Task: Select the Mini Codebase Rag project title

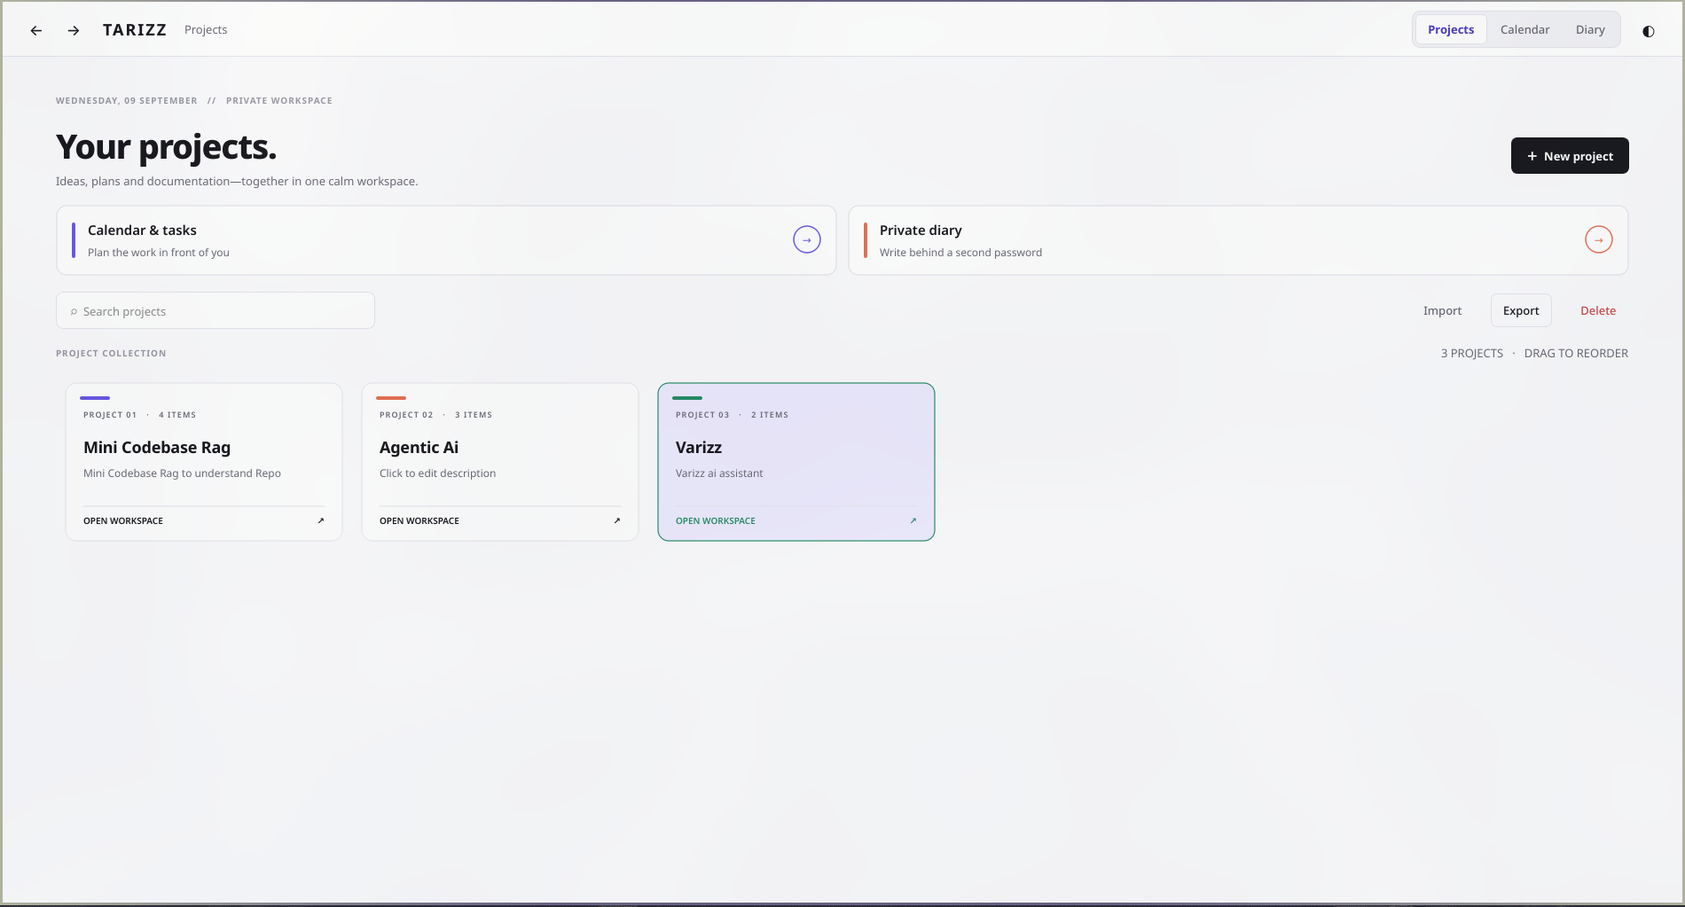Action: [x=157, y=448]
